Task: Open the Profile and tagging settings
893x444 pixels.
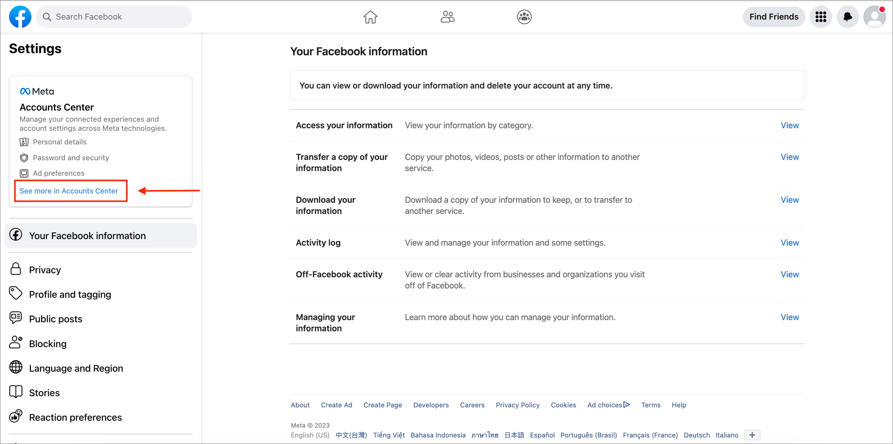Action: (x=70, y=294)
